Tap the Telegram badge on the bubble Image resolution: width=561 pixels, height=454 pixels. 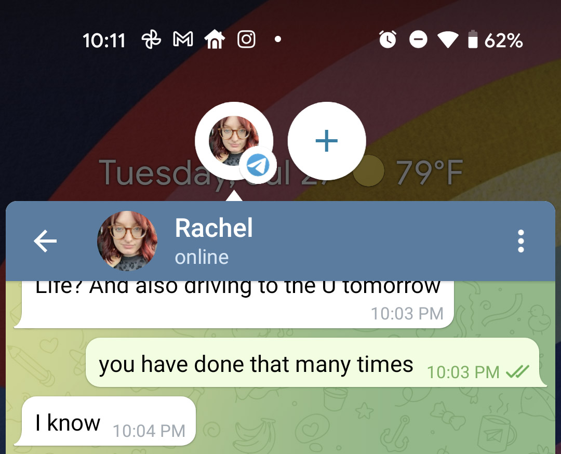258,165
